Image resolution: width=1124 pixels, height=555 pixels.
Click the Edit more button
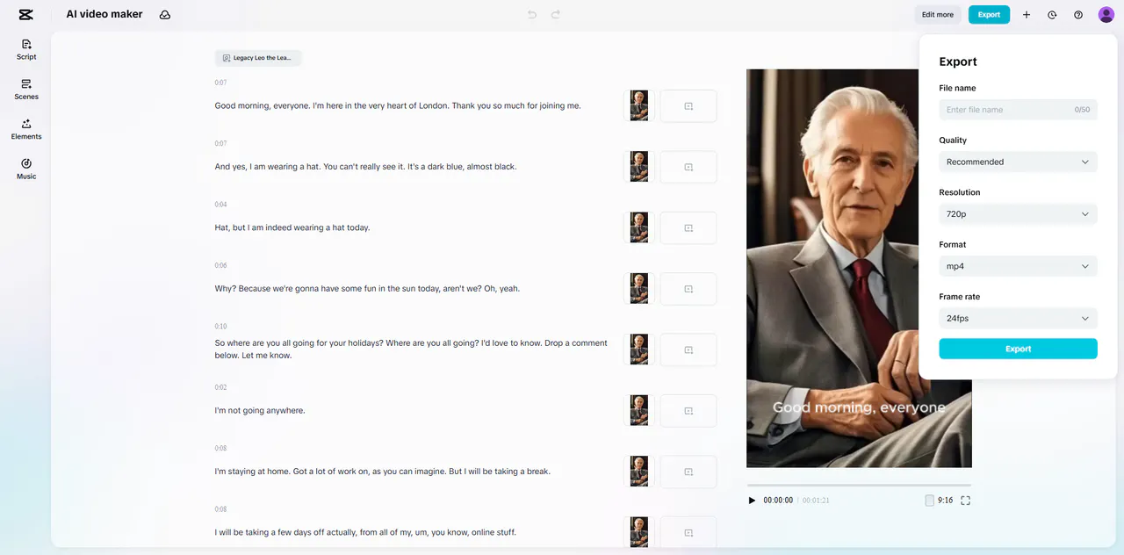coord(937,15)
